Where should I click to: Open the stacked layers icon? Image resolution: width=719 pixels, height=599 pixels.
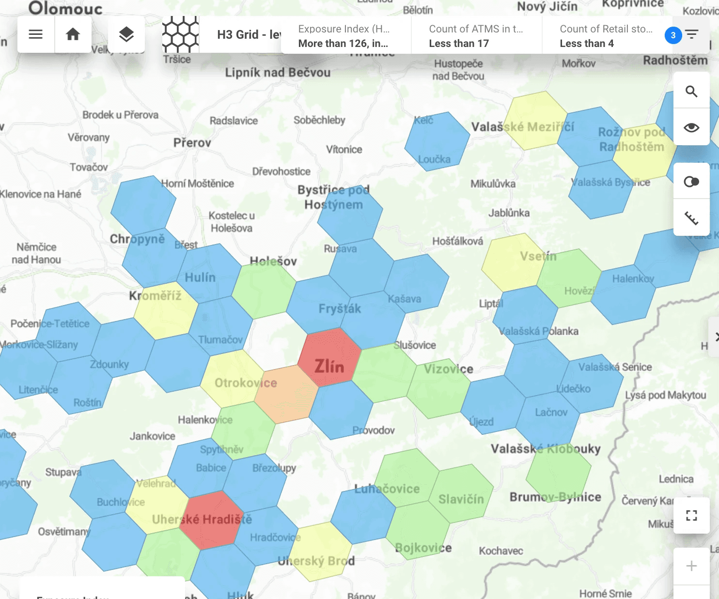point(126,34)
